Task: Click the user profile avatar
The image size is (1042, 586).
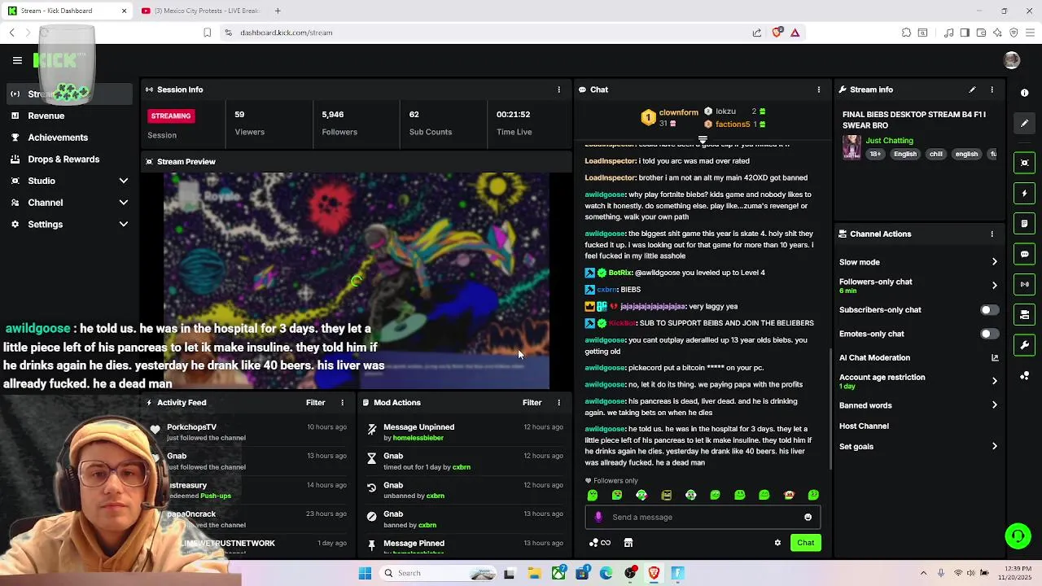Action: pyautogui.click(x=1012, y=60)
